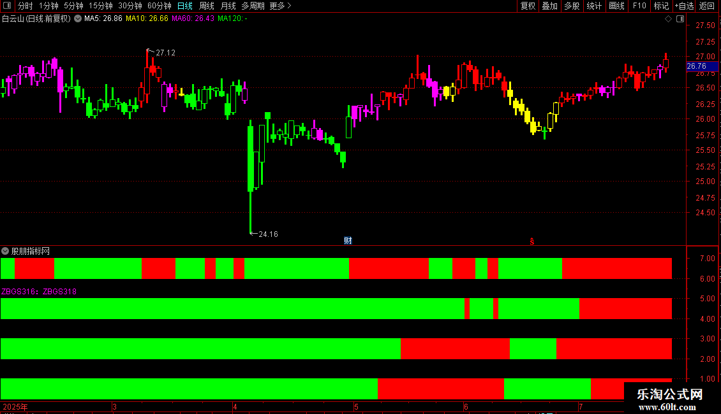The height and width of the screenshot is (414, 721).
Task: Click the ZBGS316: ZBGS318 indicator label
Action: [39, 292]
